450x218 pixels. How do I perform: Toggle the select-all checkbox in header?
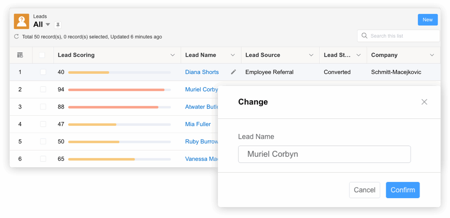[42, 55]
